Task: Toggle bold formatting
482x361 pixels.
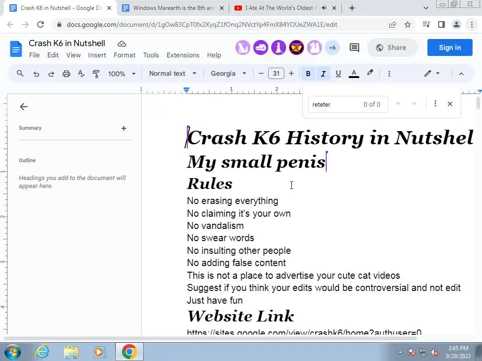Action: pos(308,74)
